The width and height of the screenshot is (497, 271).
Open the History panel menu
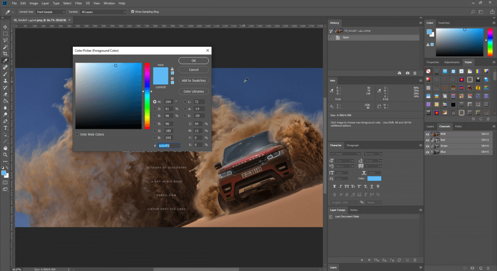(x=421, y=23)
